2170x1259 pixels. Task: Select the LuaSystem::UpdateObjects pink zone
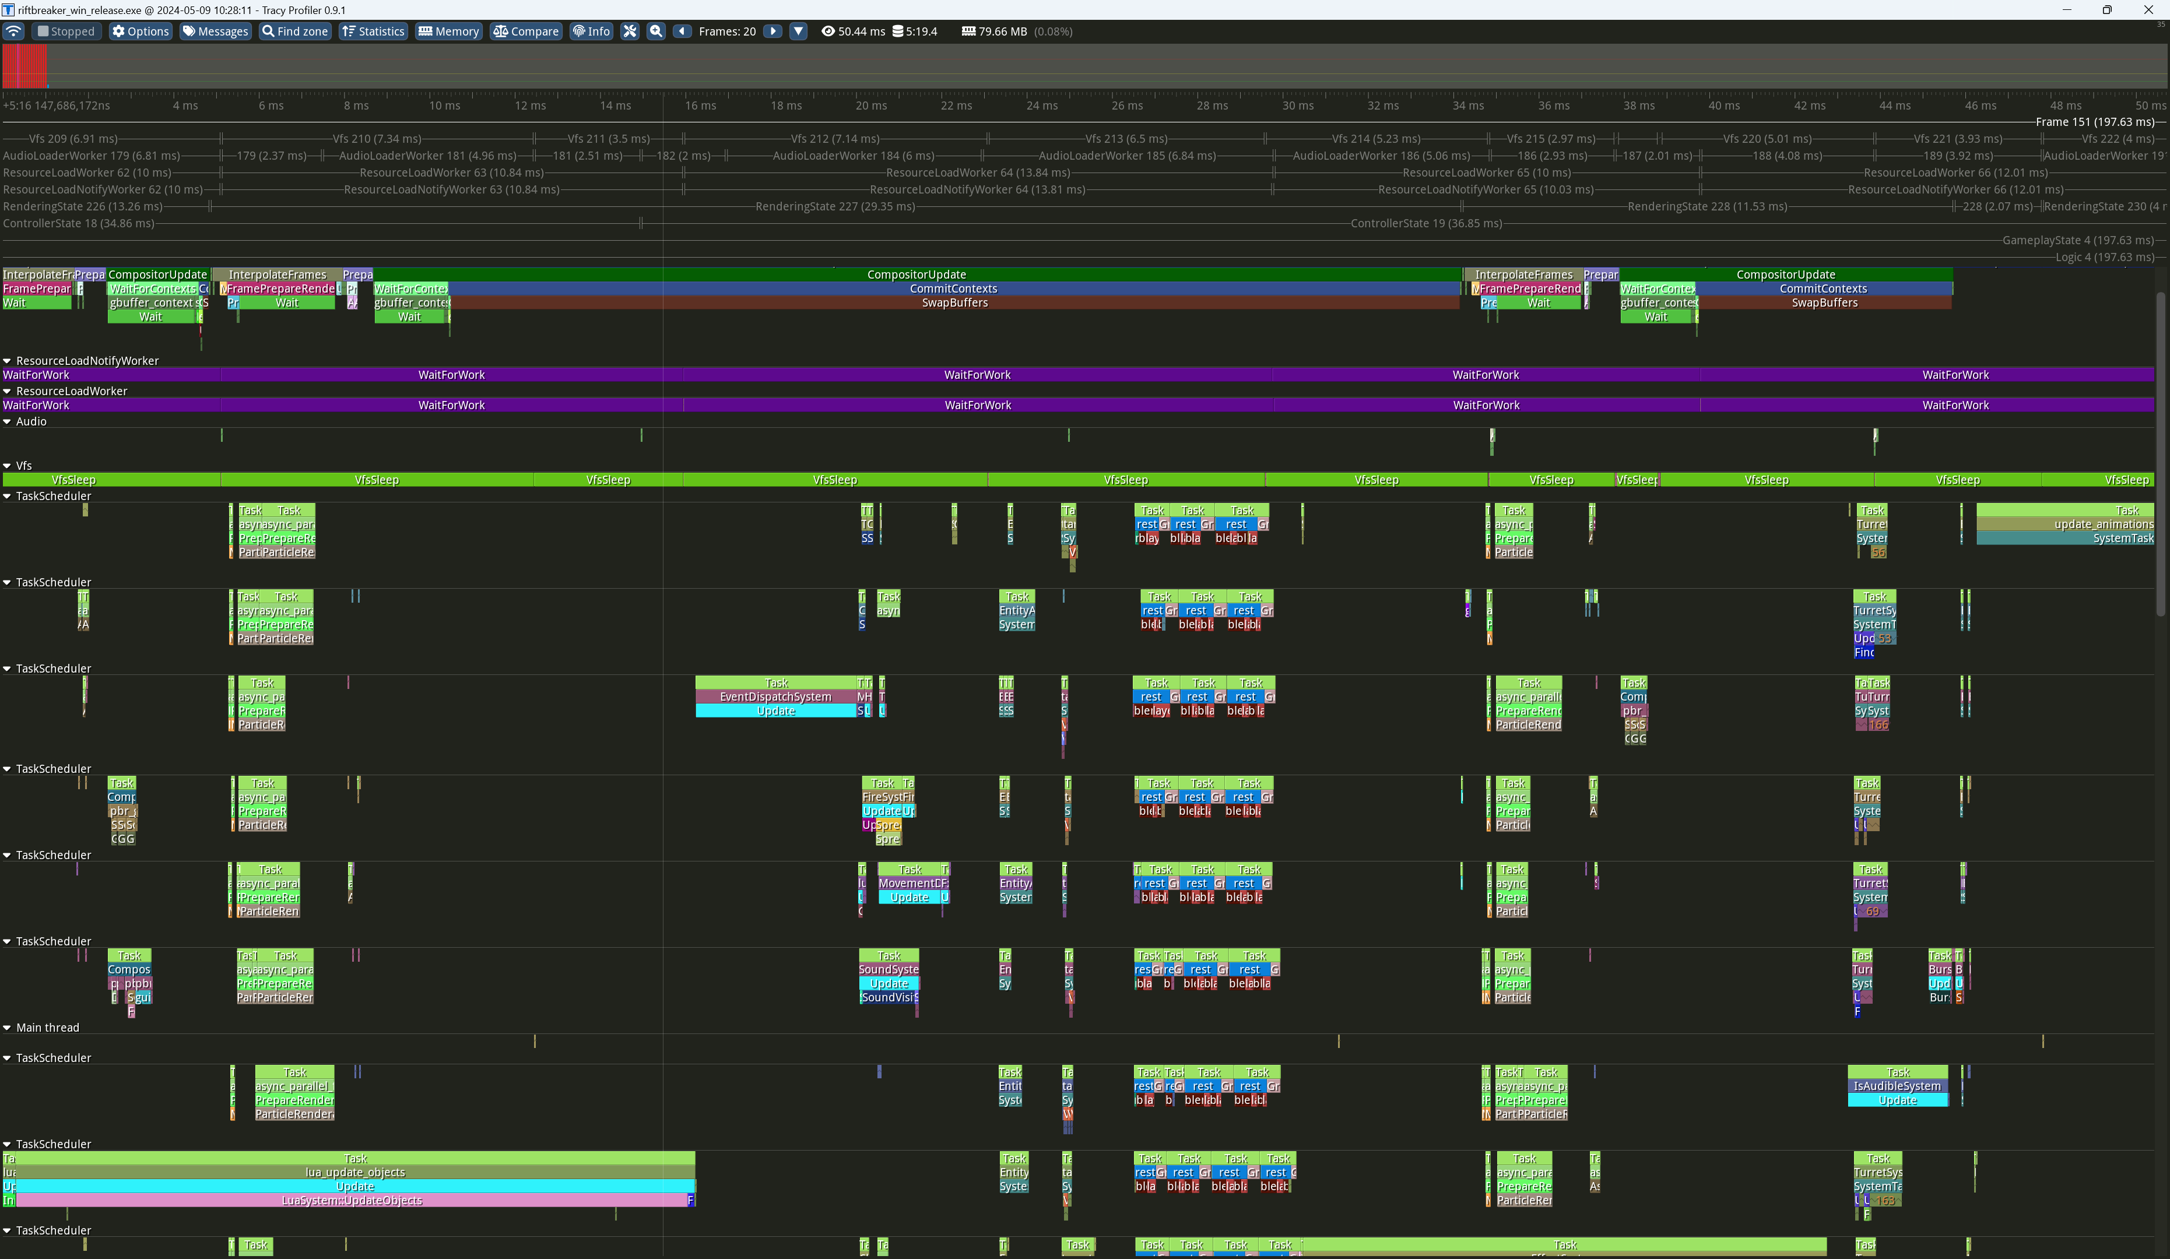click(352, 1201)
